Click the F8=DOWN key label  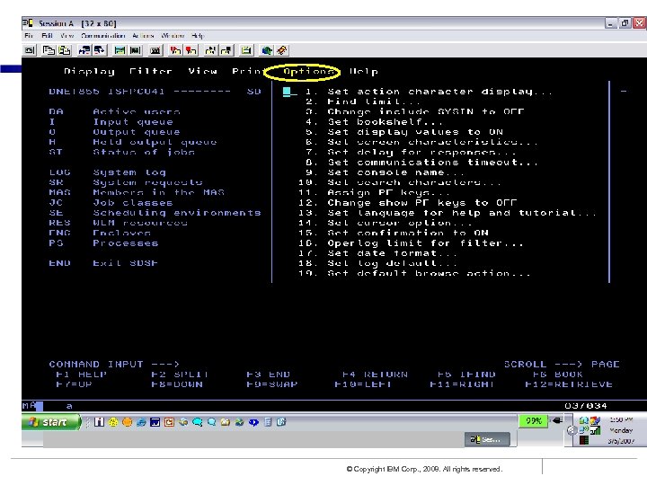pyautogui.click(x=177, y=384)
